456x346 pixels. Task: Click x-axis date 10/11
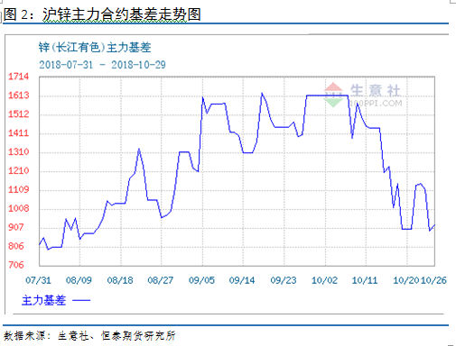click(x=365, y=280)
